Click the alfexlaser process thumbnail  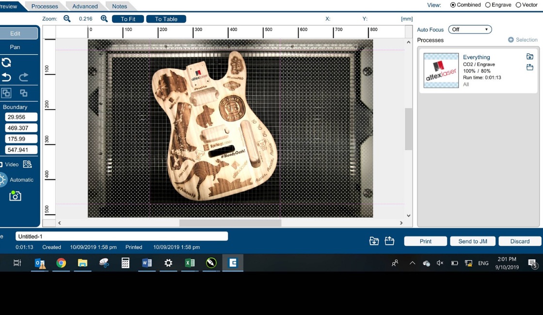[441, 70]
